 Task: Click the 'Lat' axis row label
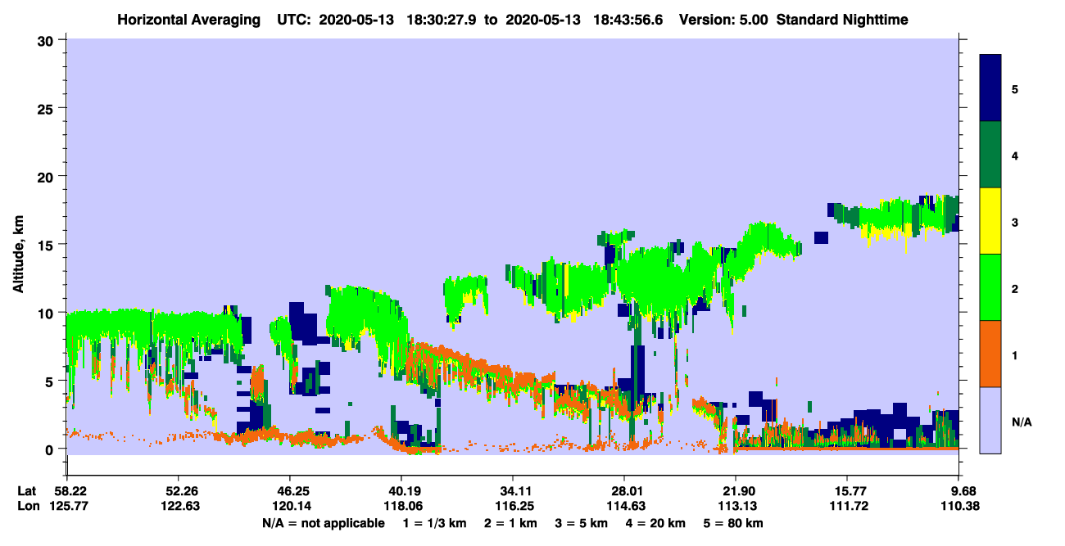click(27, 491)
